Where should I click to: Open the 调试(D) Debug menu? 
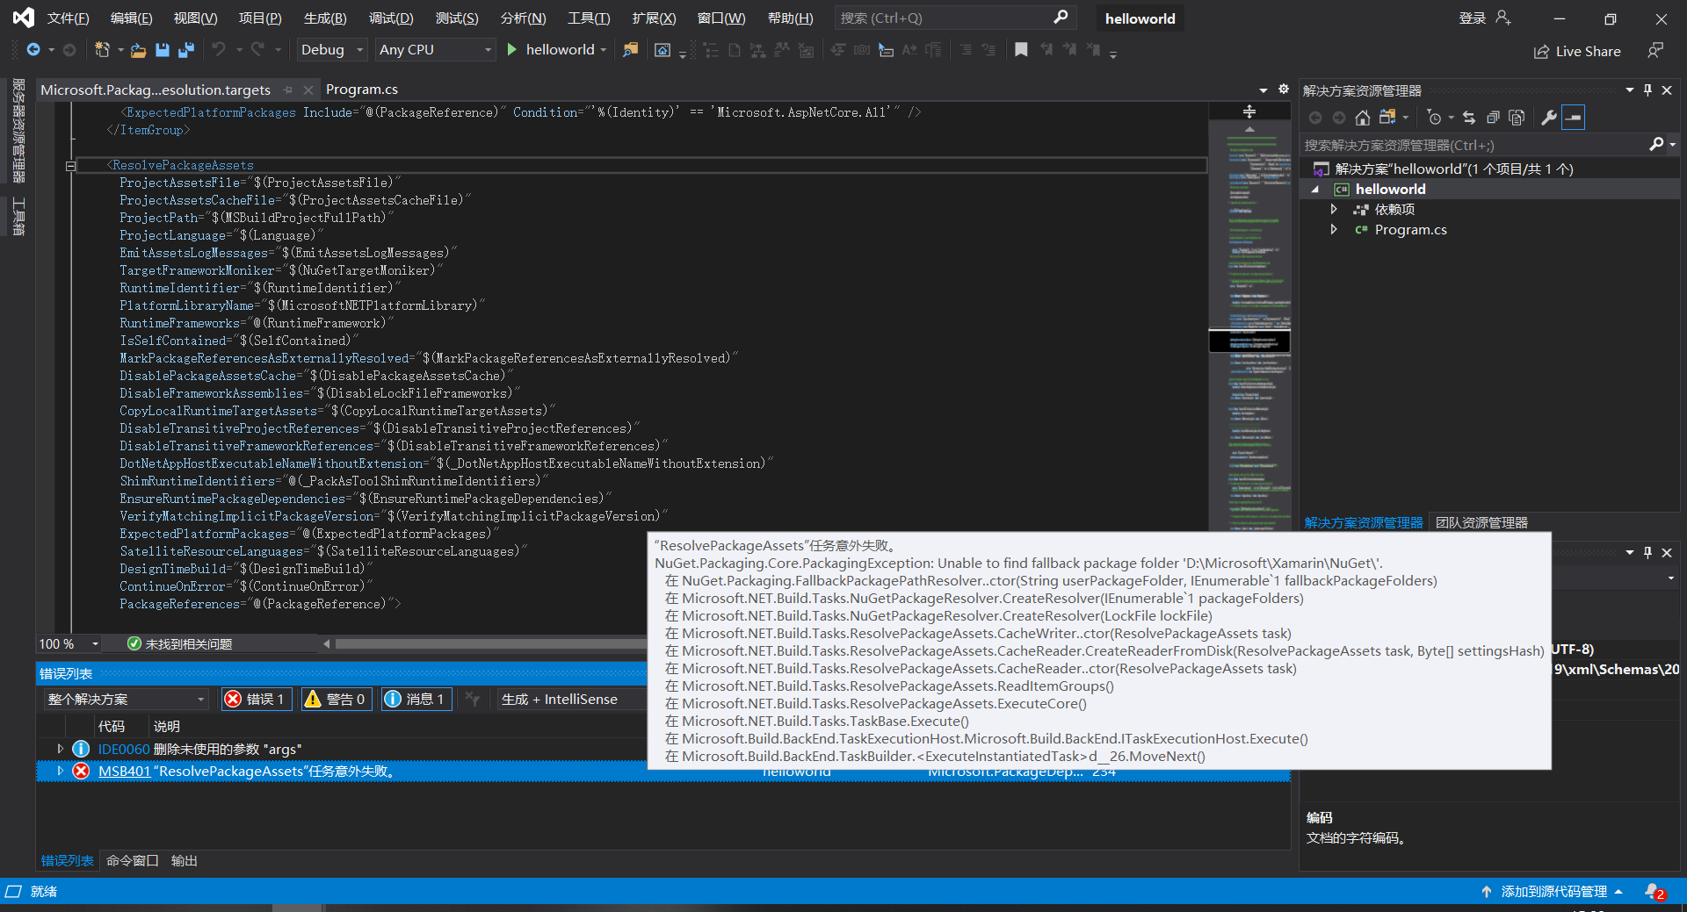tap(391, 18)
